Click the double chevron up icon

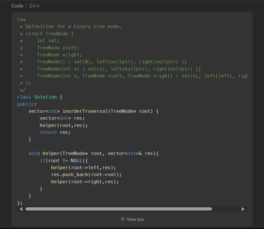(x=123, y=219)
